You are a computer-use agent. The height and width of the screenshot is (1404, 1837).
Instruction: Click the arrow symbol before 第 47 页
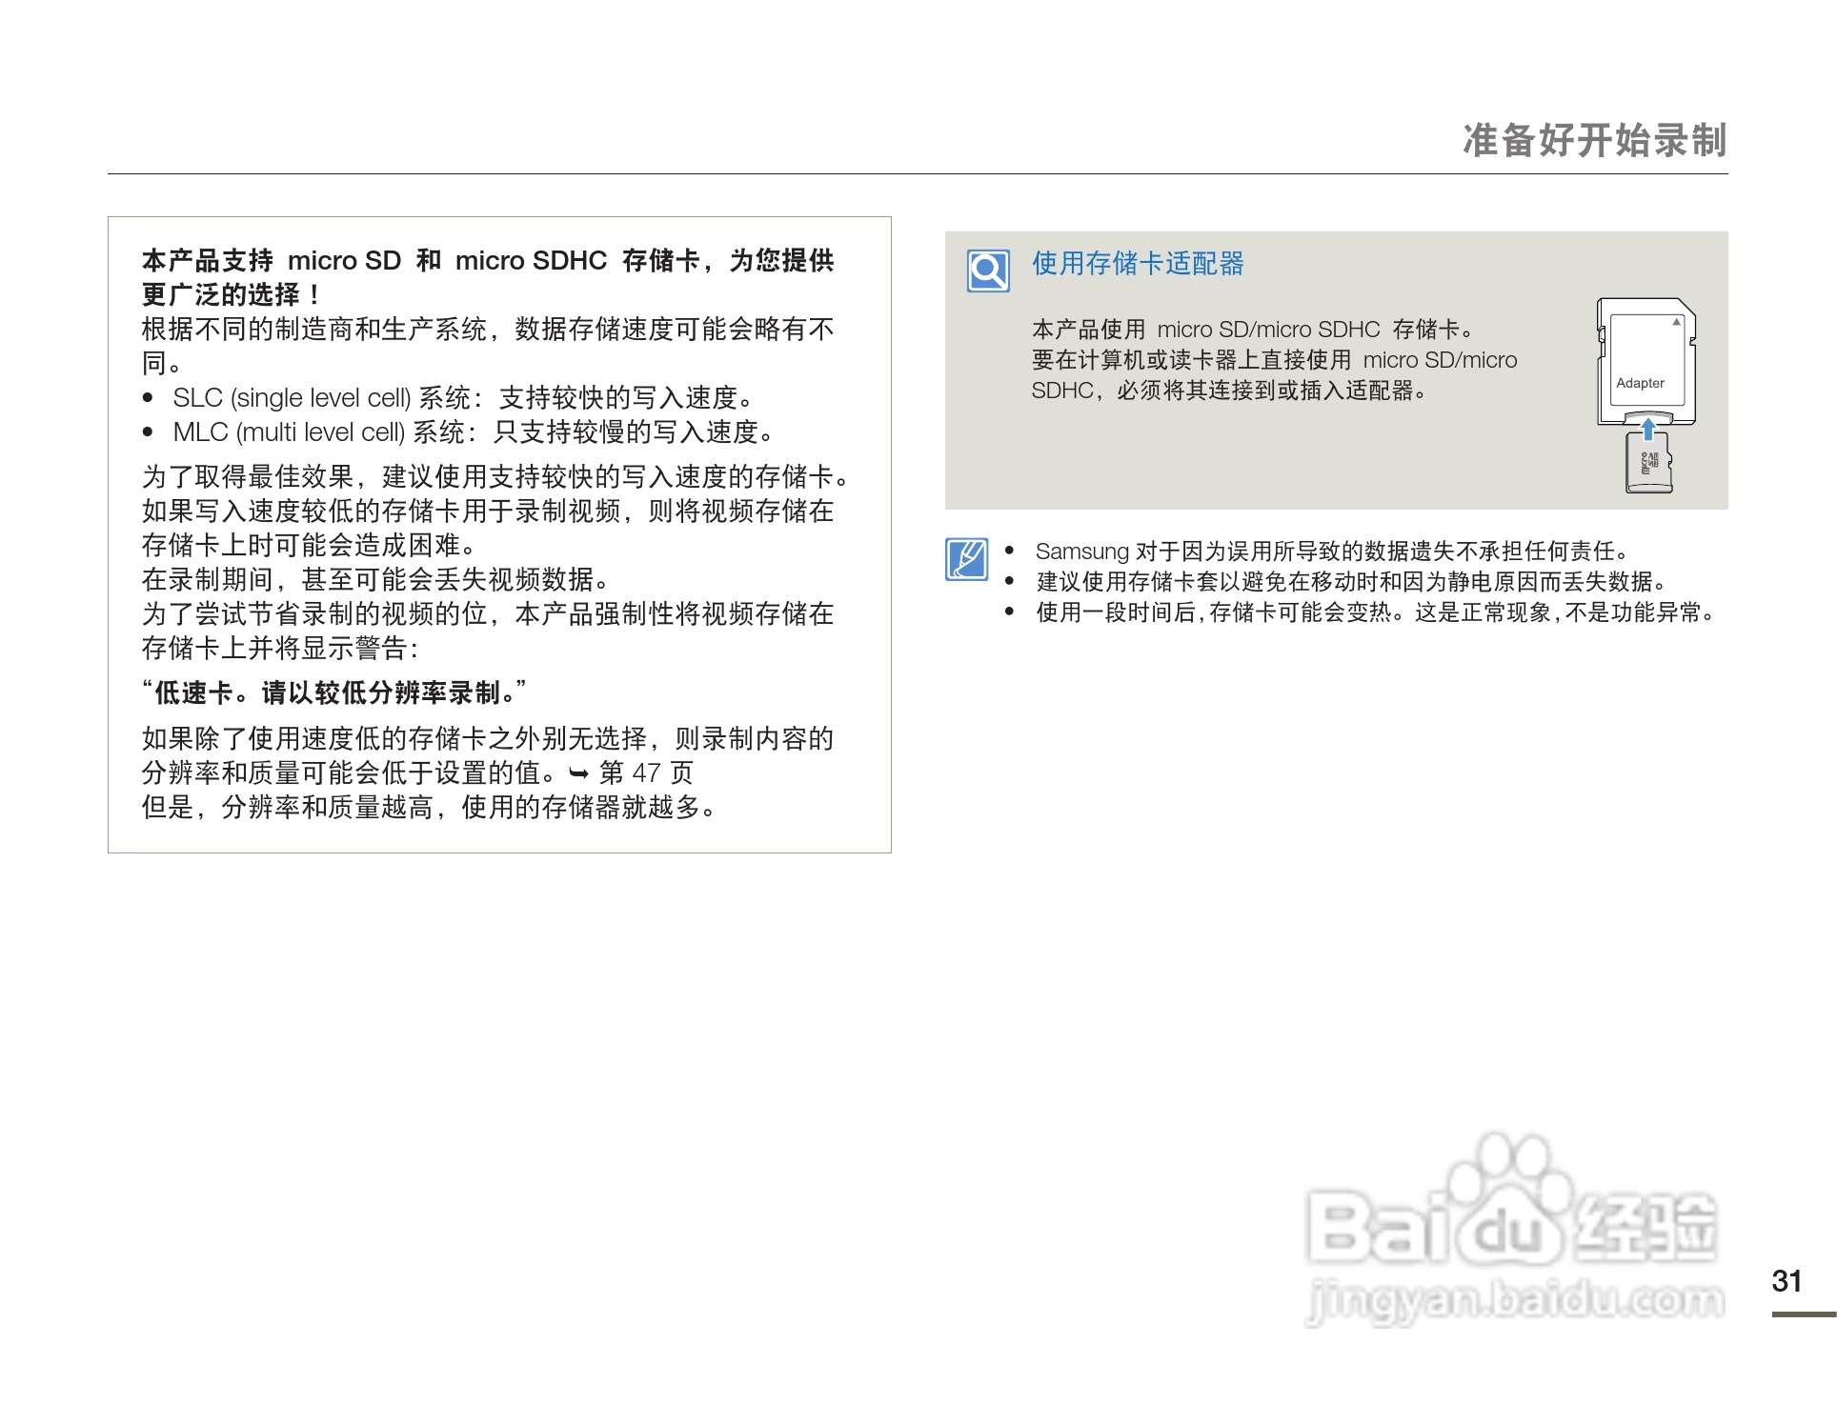pyautogui.click(x=578, y=773)
